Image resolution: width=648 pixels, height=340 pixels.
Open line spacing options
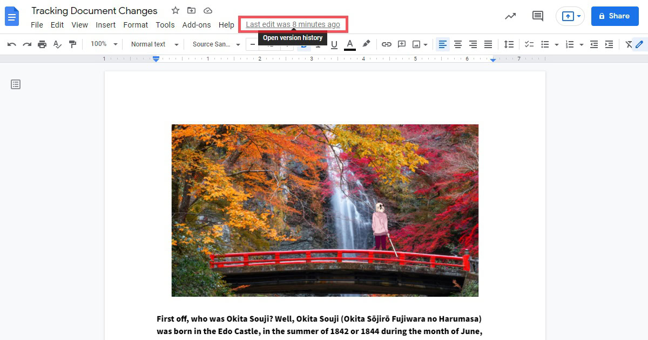(x=509, y=44)
